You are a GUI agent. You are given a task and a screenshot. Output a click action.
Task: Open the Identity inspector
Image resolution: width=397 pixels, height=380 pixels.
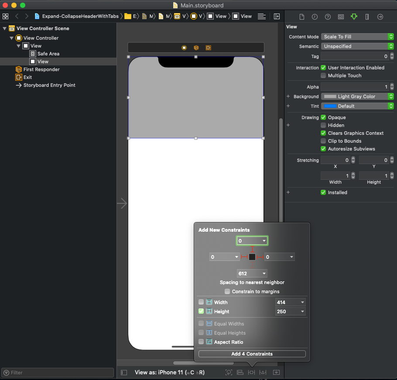(x=341, y=17)
